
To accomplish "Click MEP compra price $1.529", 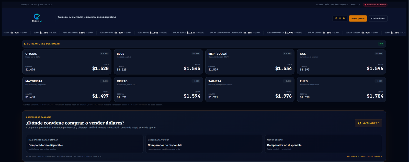I will point(213,70).
